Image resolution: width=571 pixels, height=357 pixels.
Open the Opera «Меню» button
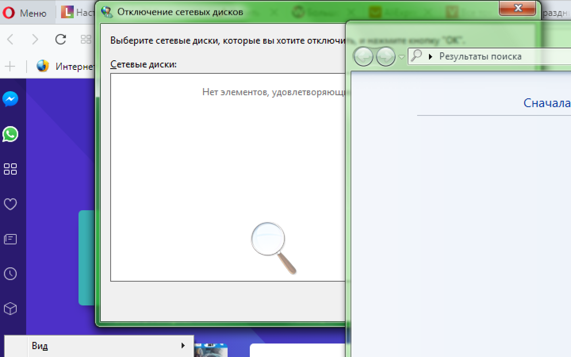tap(25, 13)
